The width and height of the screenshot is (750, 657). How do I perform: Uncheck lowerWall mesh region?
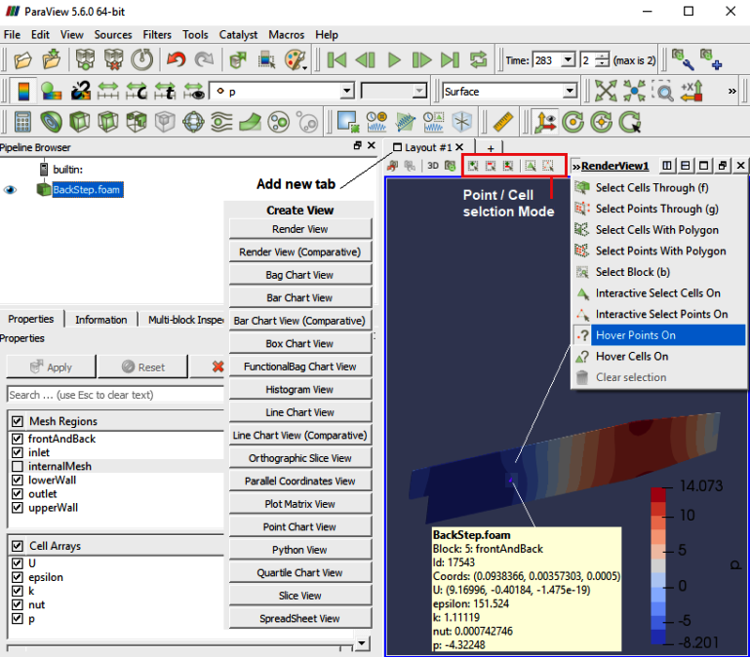pos(18,481)
